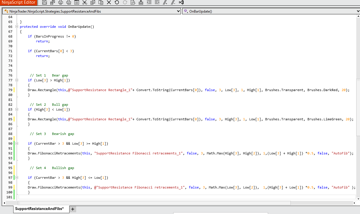360x214 pixels.
Task: Comment selected lines icon
Action: (x=165, y=3)
